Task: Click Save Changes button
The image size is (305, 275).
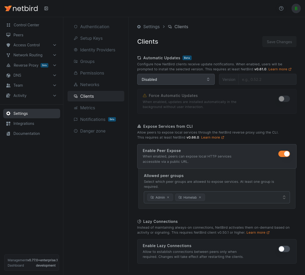Action: pos(279,42)
